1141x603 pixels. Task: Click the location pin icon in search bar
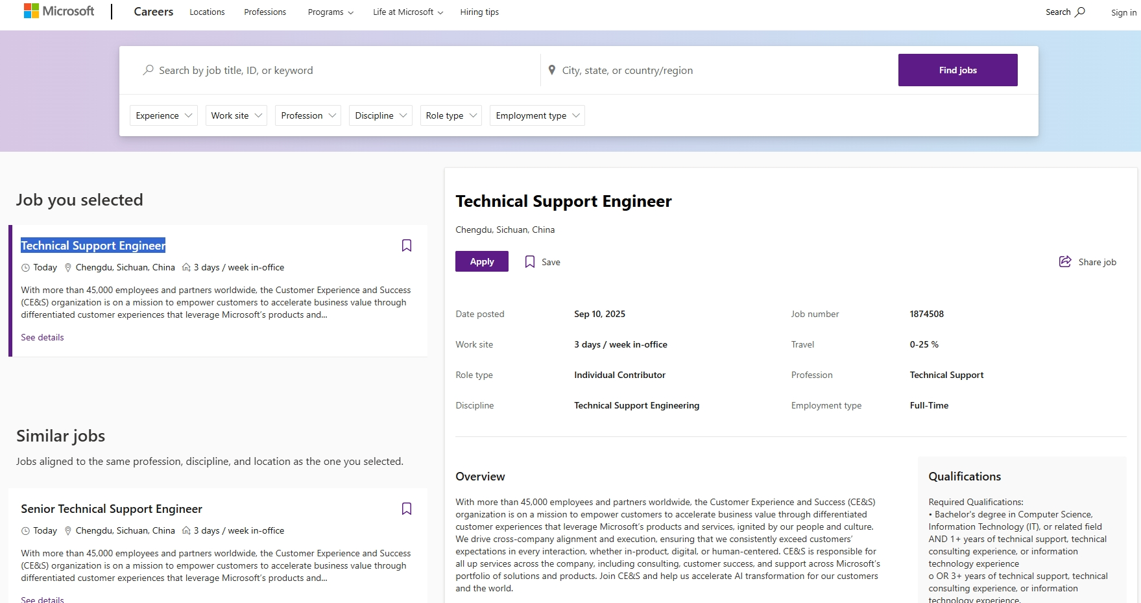coord(552,70)
